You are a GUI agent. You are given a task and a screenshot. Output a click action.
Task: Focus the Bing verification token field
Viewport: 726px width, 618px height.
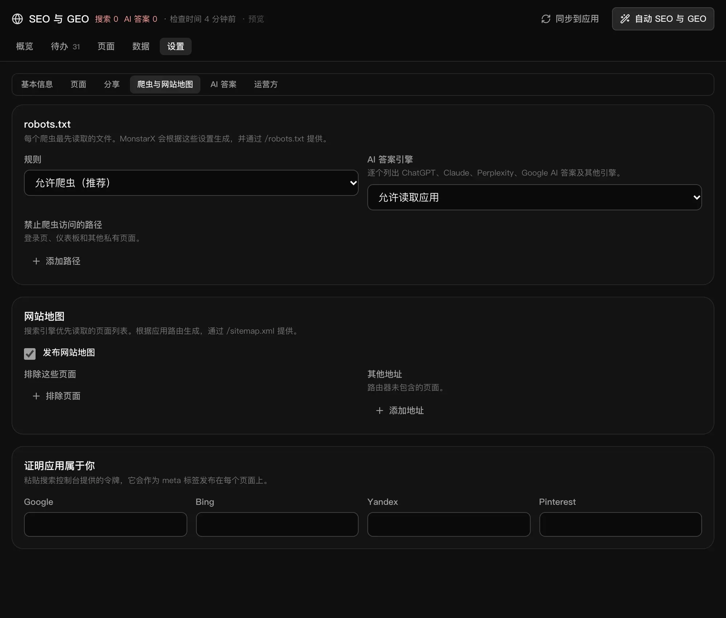[277, 524]
